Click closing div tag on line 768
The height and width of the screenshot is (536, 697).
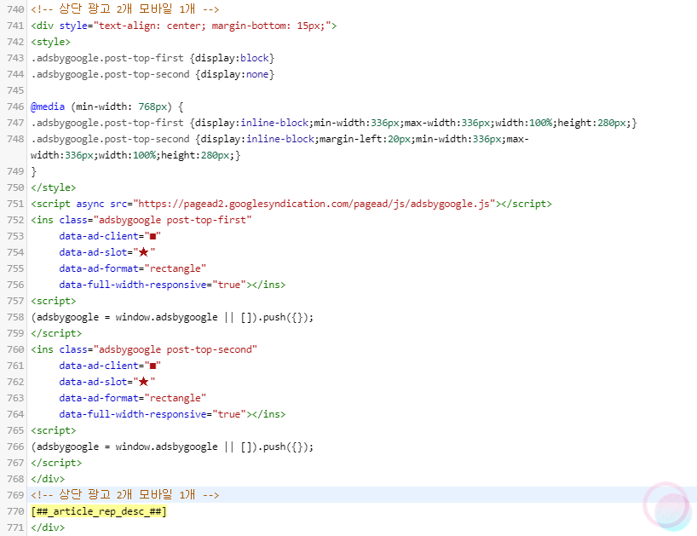tap(48, 479)
